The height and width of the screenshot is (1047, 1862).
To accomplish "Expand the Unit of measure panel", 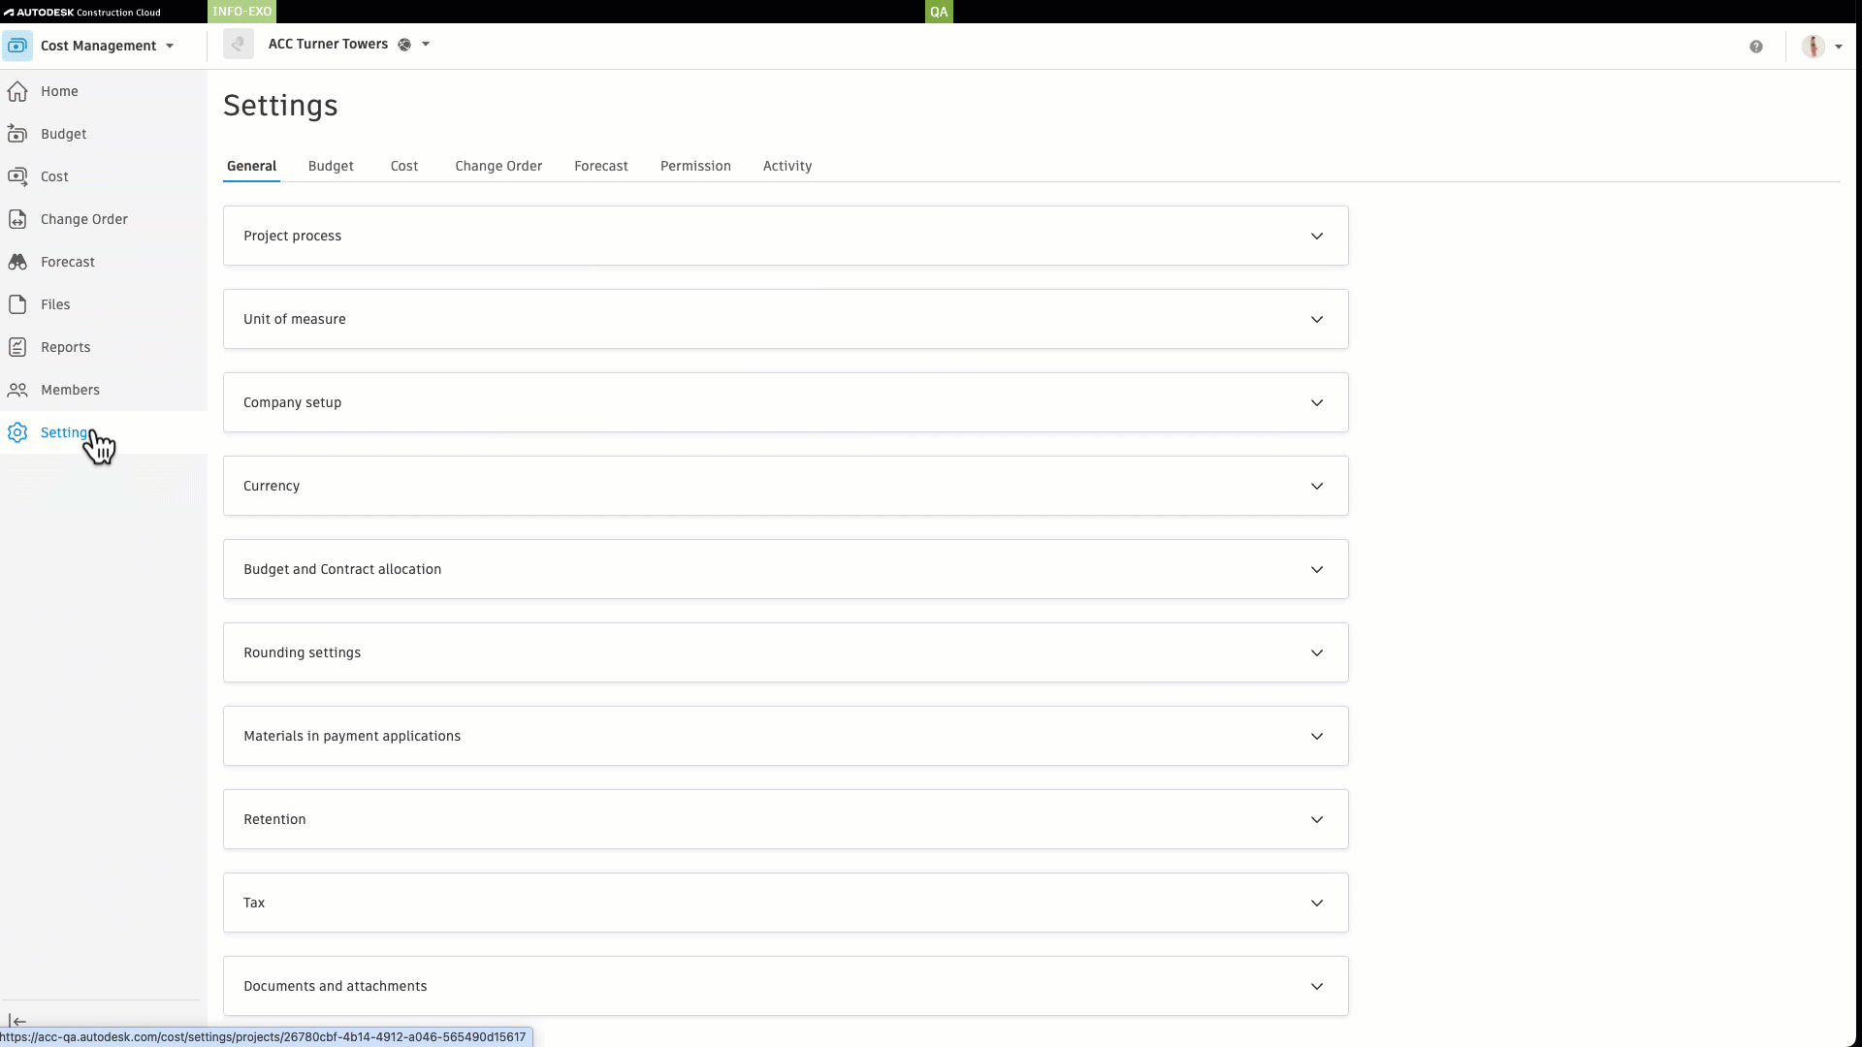I will pos(1317,319).
